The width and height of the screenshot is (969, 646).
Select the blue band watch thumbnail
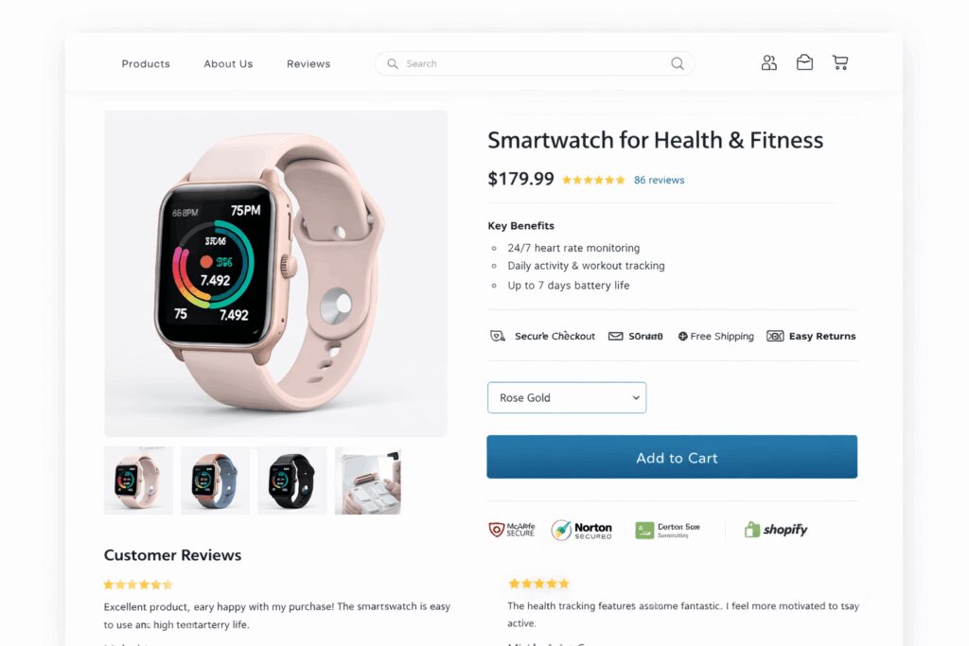click(215, 480)
